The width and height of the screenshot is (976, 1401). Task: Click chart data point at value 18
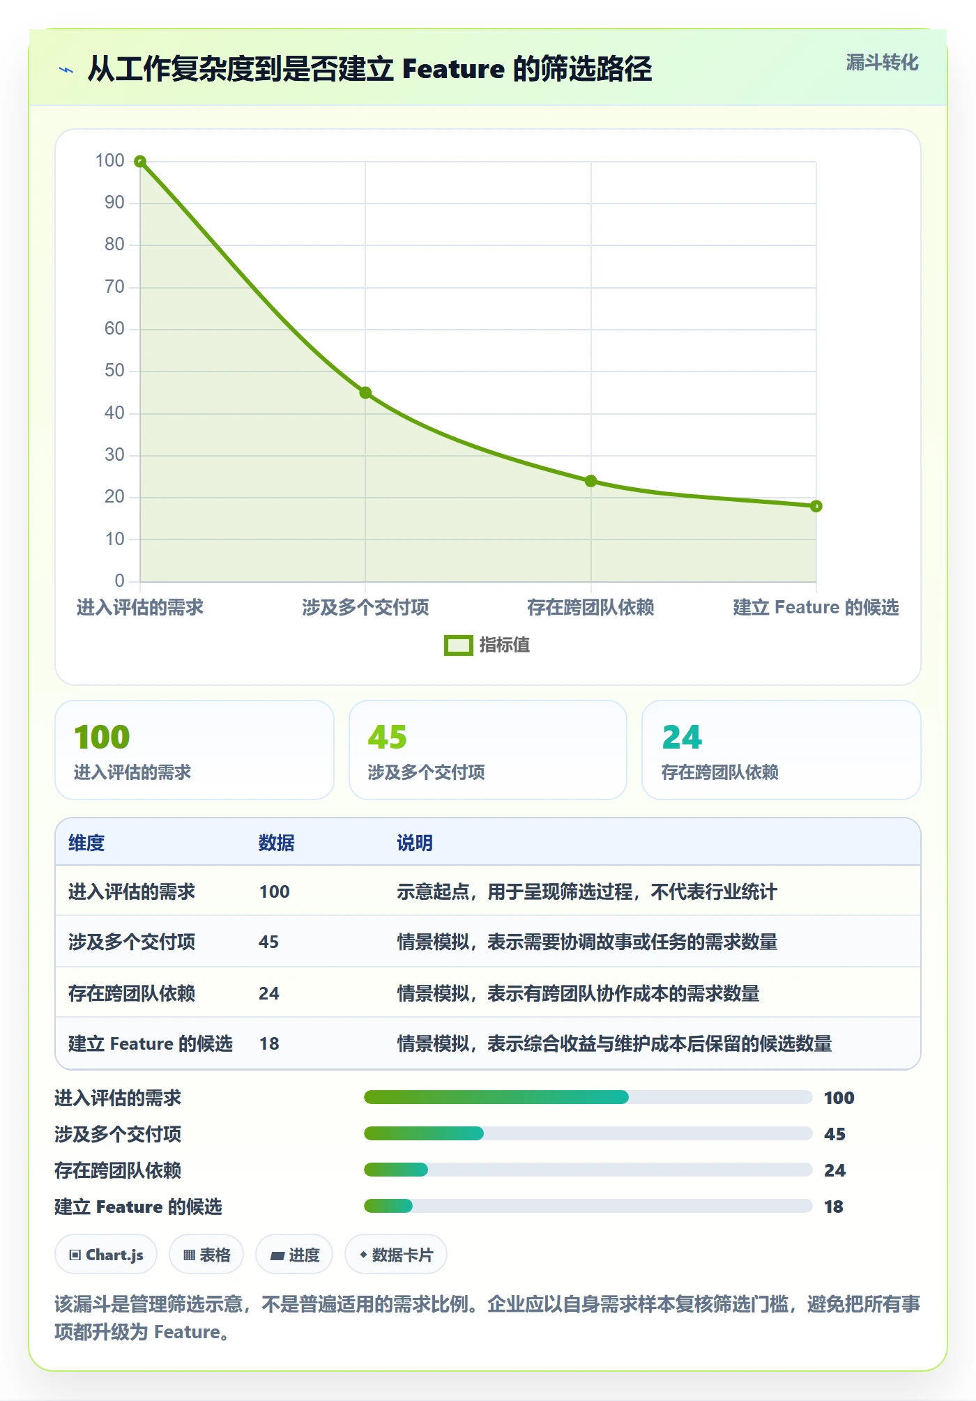816,506
